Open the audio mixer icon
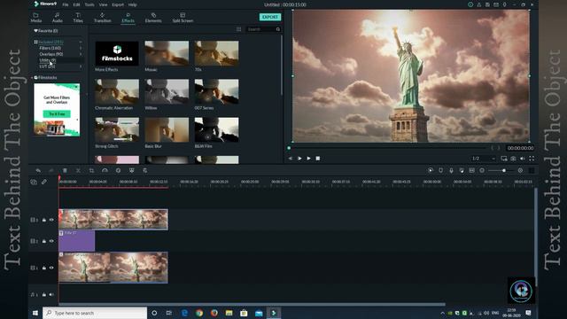This screenshot has width=567, height=319. point(462,170)
